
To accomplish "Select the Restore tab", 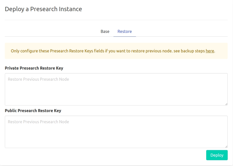I will pyautogui.click(x=125, y=31).
